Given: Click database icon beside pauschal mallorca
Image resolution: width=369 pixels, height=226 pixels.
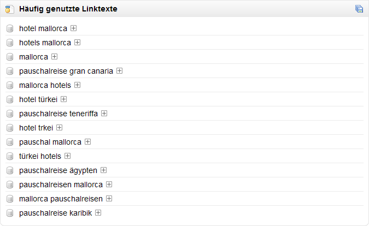Looking at the screenshot, I should tap(10, 142).
